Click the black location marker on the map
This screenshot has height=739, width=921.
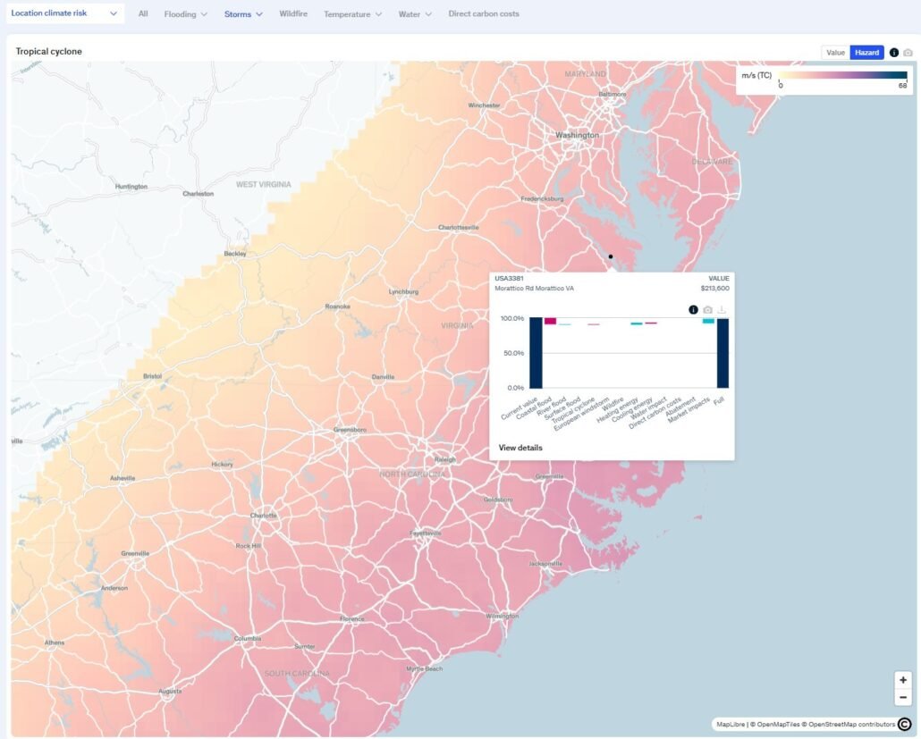tap(611, 256)
